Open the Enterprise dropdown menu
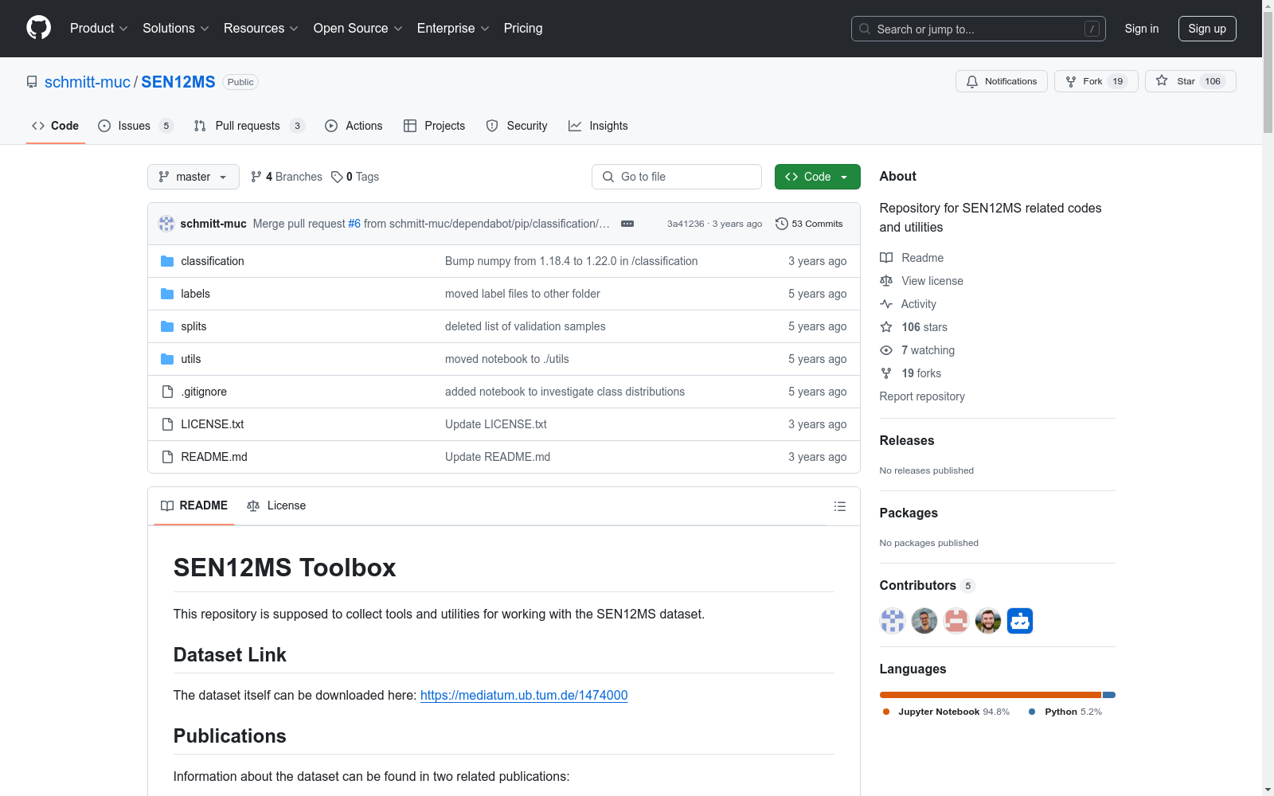This screenshot has height=796, width=1274. (453, 29)
